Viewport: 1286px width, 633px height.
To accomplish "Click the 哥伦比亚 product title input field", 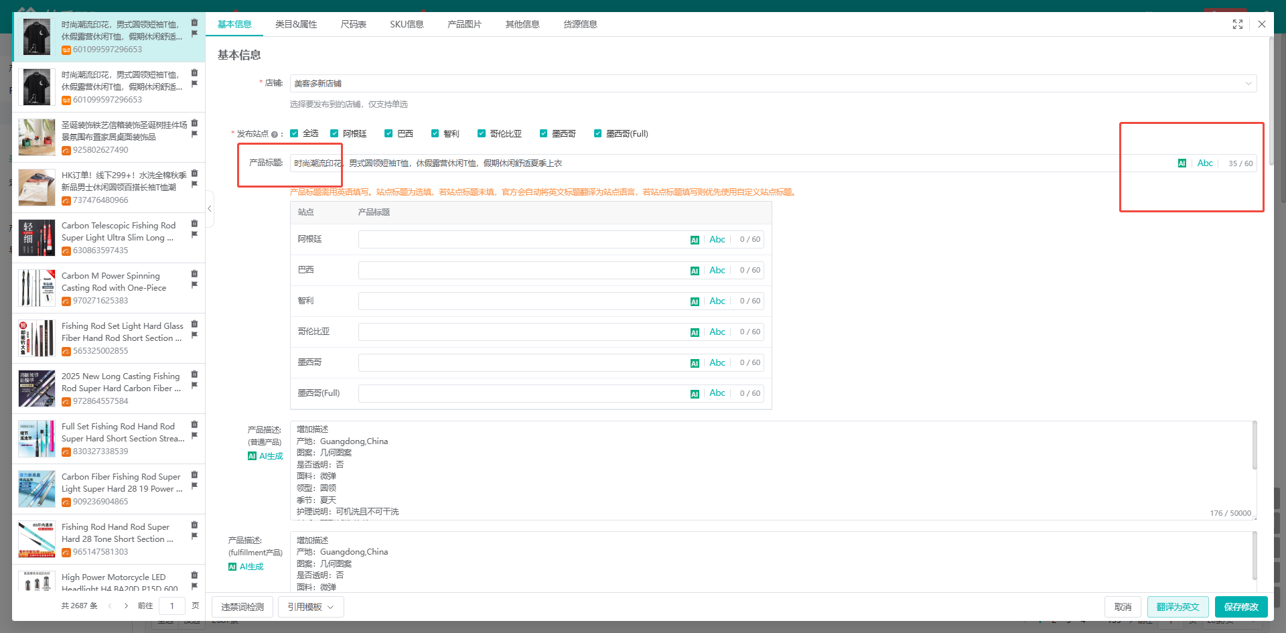I will click(x=522, y=332).
